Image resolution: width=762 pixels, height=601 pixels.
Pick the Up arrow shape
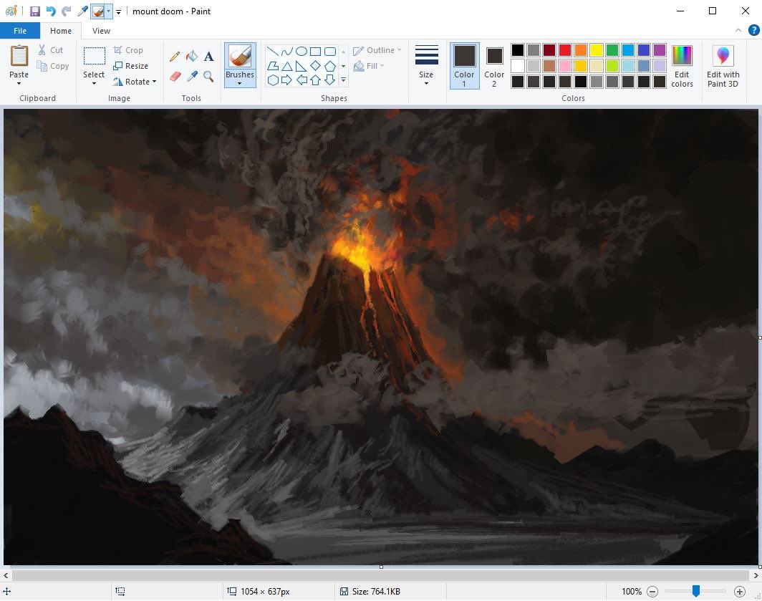pyautogui.click(x=315, y=80)
